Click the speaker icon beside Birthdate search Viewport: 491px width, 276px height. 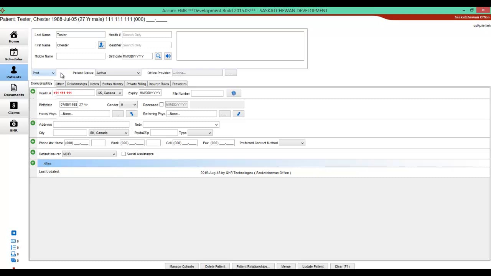pos(168,56)
